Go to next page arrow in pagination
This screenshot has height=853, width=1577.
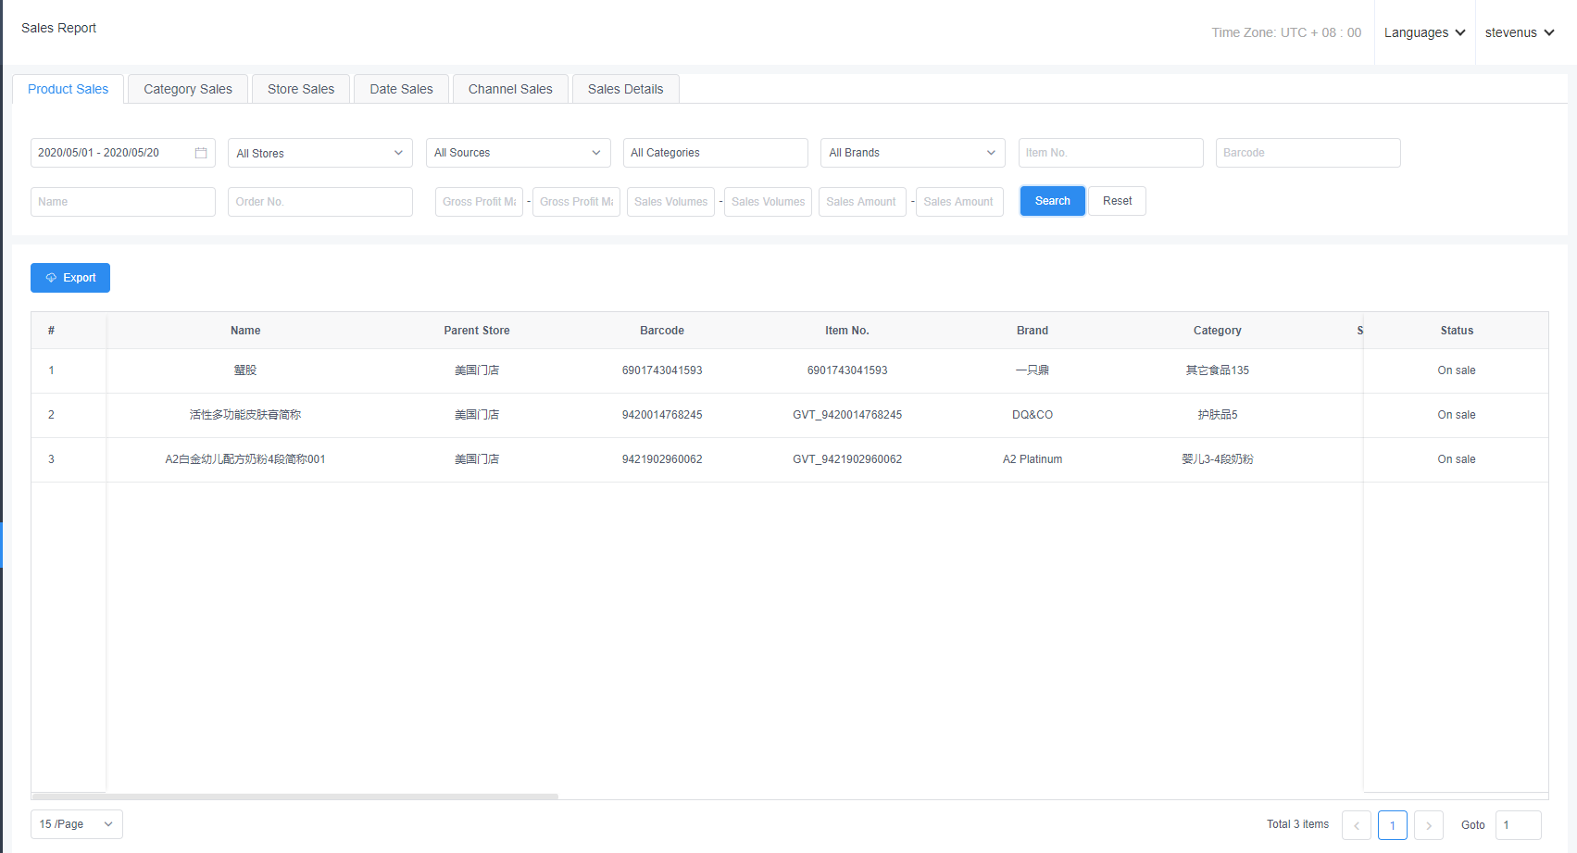1428,825
